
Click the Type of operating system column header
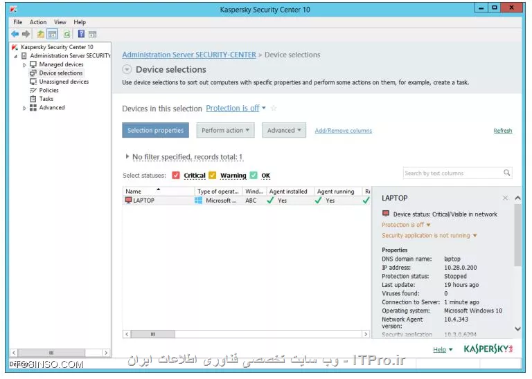click(x=218, y=192)
